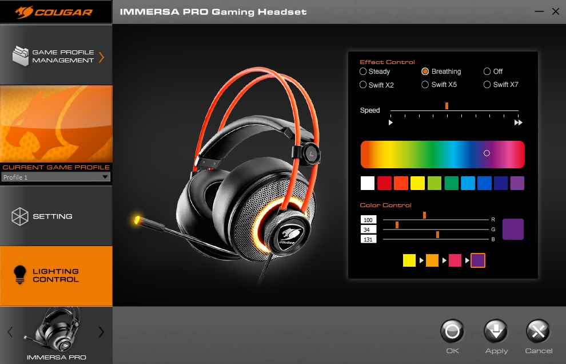Click the blue channel slider handle
The width and height of the screenshot is (566, 364).
click(x=437, y=235)
